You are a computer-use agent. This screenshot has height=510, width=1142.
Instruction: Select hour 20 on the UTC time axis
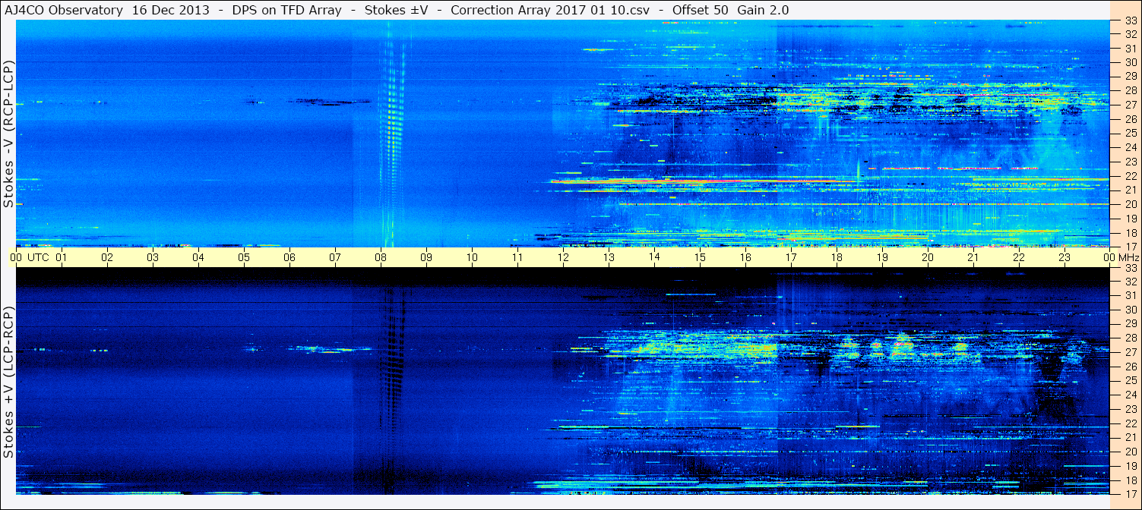point(928,257)
